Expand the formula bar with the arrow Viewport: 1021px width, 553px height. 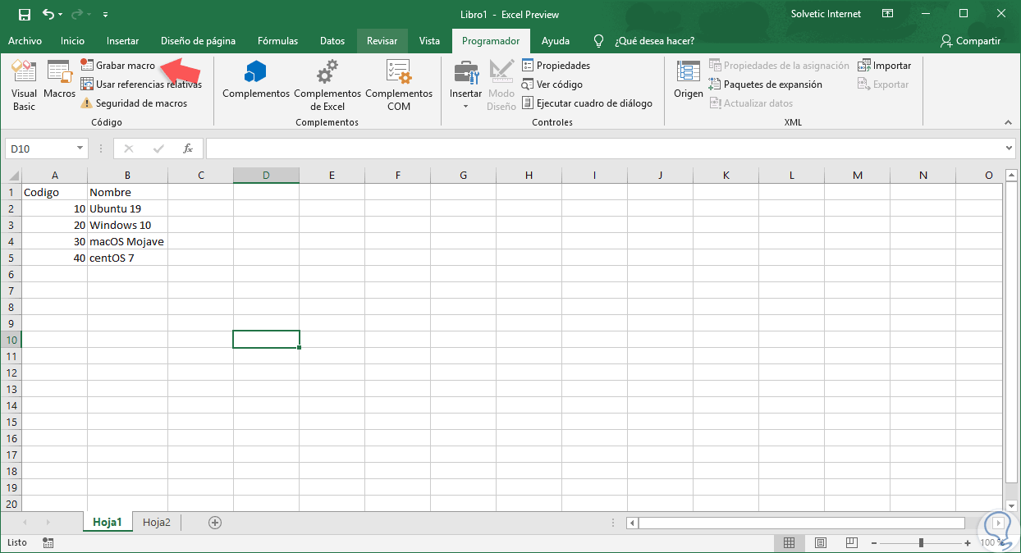pos(1010,149)
